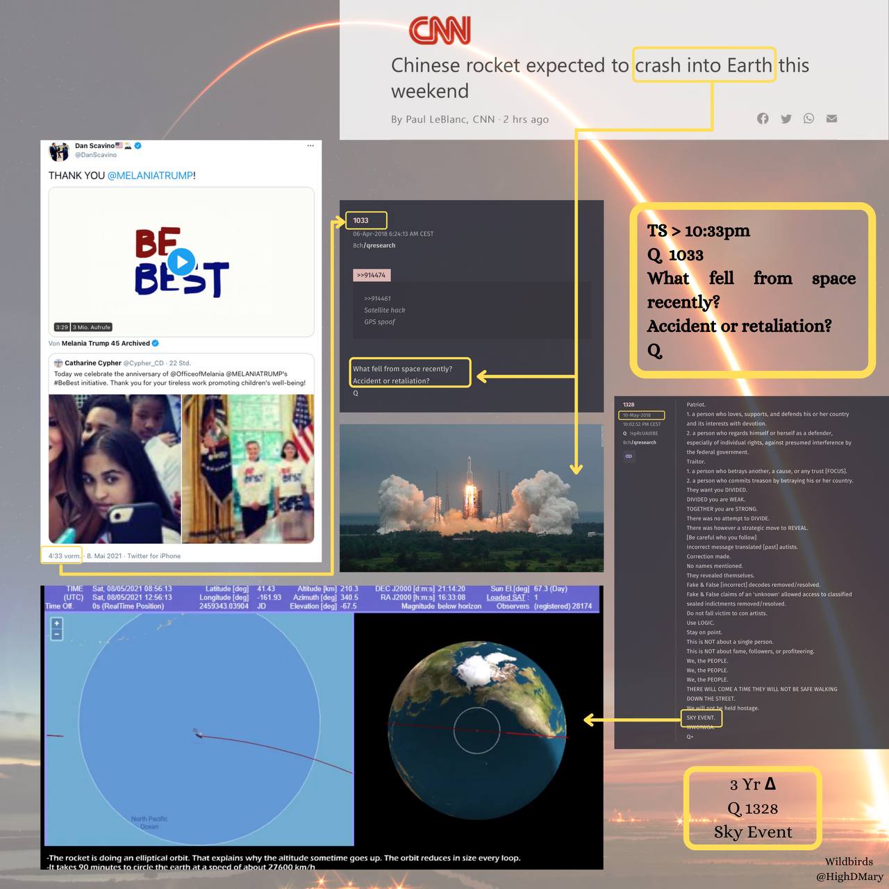Click '0s (RealTime Position)' time offset value

(x=128, y=606)
